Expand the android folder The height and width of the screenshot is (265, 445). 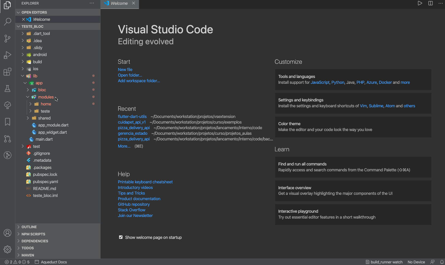pos(40,55)
